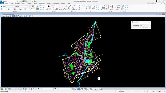
Task: Close the Zoom Out tool settings window
Action: pyautogui.click(x=149, y=22)
